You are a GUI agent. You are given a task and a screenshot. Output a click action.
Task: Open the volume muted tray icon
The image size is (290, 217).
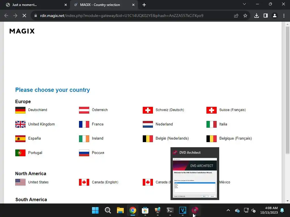click(x=253, y=210)
